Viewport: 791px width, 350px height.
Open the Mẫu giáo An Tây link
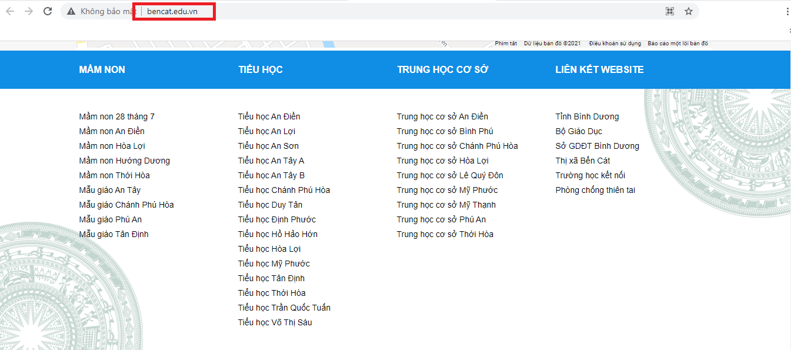110,190
